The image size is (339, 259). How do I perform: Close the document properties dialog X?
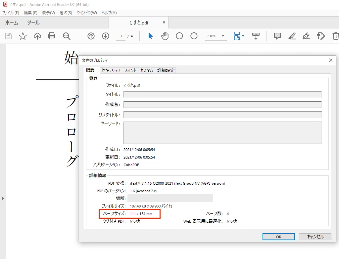click(331, 60)
